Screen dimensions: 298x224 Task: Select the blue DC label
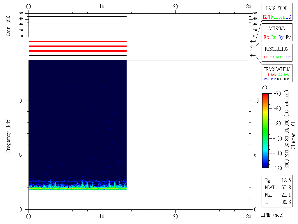coord(288,17)
